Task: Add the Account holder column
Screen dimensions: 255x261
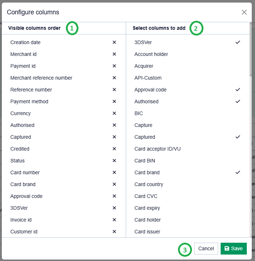Action: click(x=151, y=54)
